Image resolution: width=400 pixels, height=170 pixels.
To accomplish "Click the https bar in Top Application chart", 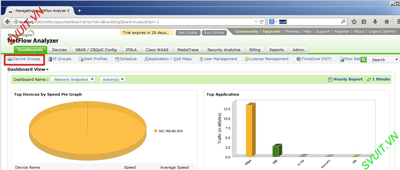I will pyautogui.click(x=250, y=130).
